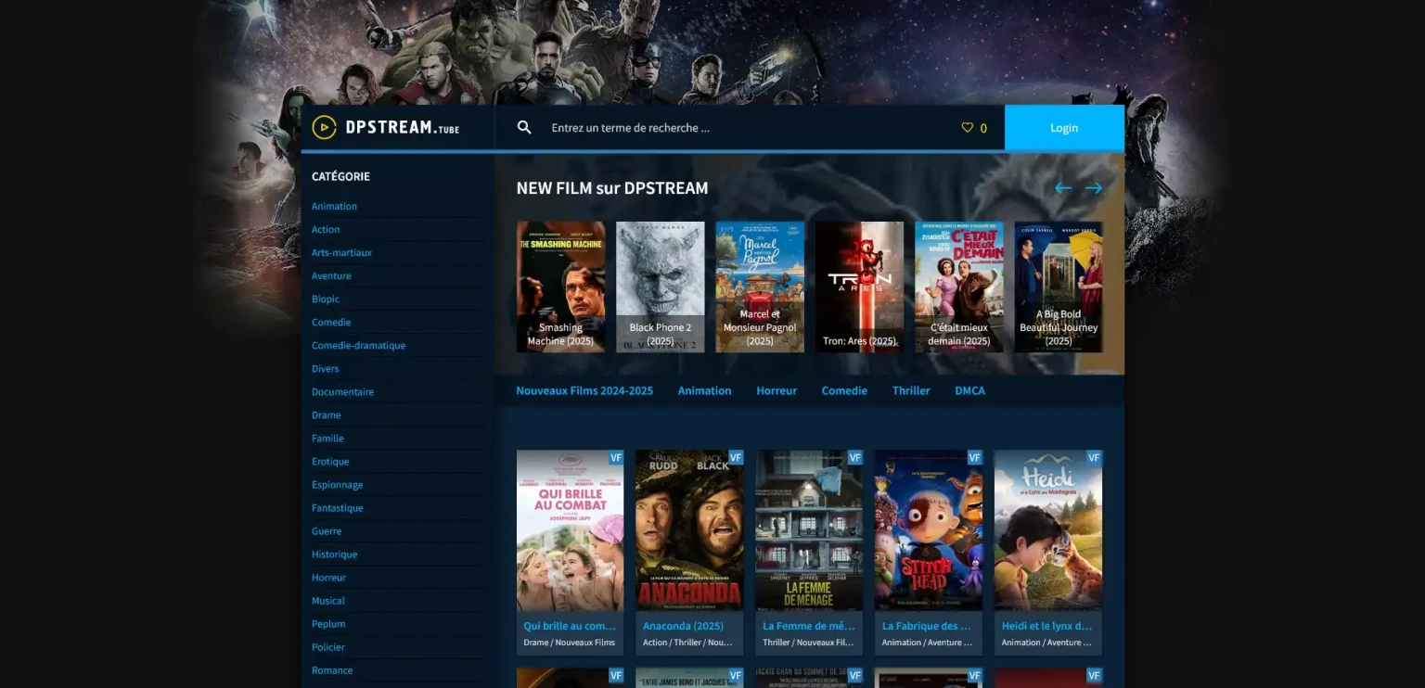1425x688 pixels.
Task: Select the Peplum category
Action: coord(328,623)
